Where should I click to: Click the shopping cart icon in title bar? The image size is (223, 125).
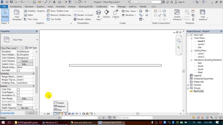197,2
